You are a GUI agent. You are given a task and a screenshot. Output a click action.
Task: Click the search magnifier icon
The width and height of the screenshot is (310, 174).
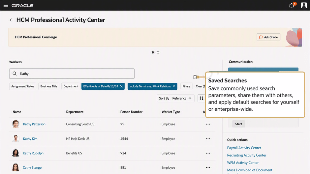point(15,73)
